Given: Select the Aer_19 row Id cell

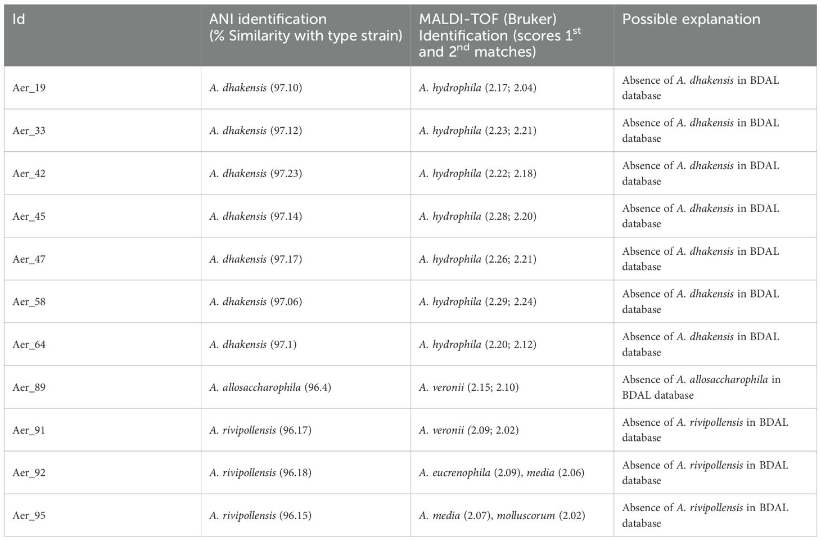Looking at the screenshot, I should point(29,88).
